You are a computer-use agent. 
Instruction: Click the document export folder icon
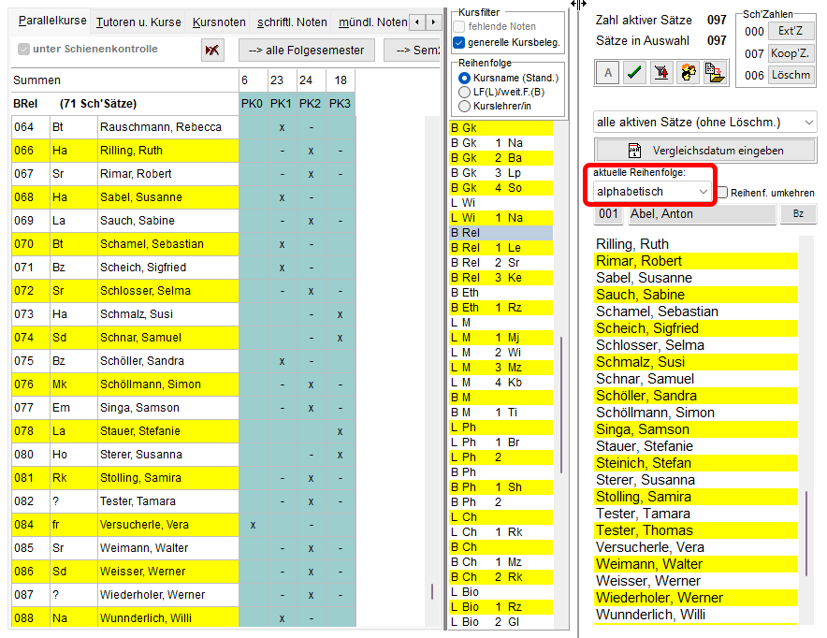pos(716,74)
